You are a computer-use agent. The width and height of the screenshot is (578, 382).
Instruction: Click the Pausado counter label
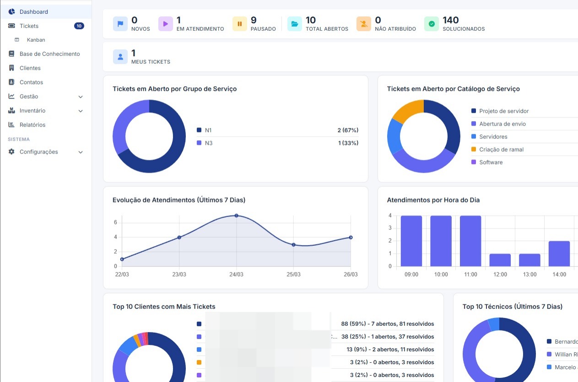pyautogui.click(x=263, y=29)
